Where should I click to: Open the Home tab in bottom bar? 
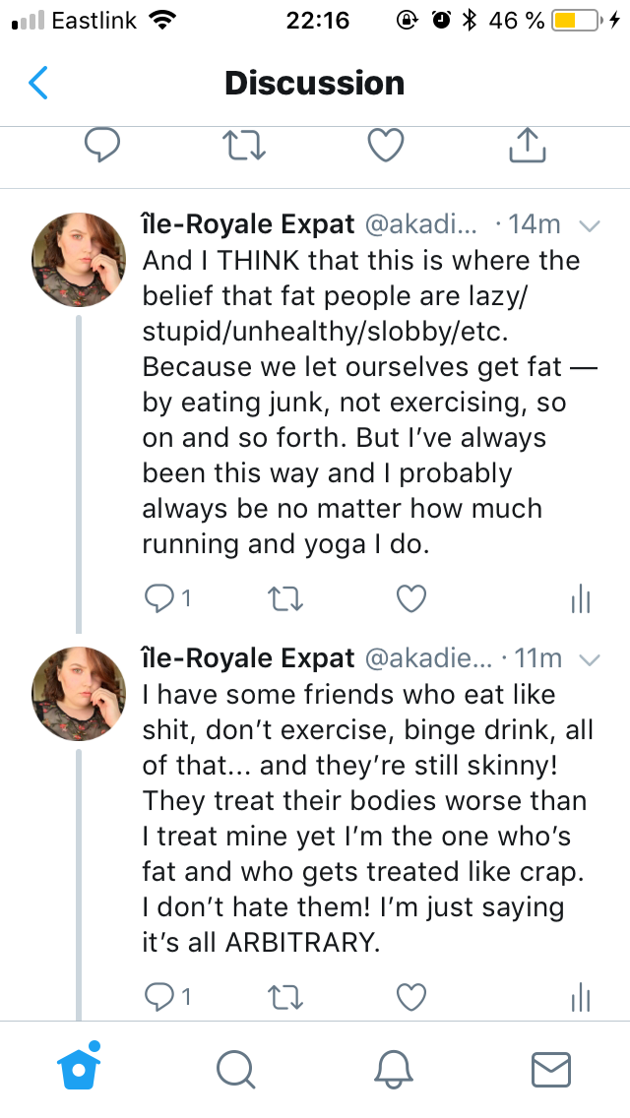click(x=80, y=1068)
